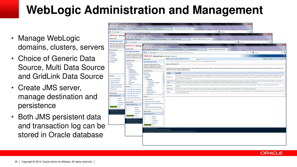Click the back arrow in middle JDBC window
Viewport: 297px width, 167px height.
[x=127, y=42]
